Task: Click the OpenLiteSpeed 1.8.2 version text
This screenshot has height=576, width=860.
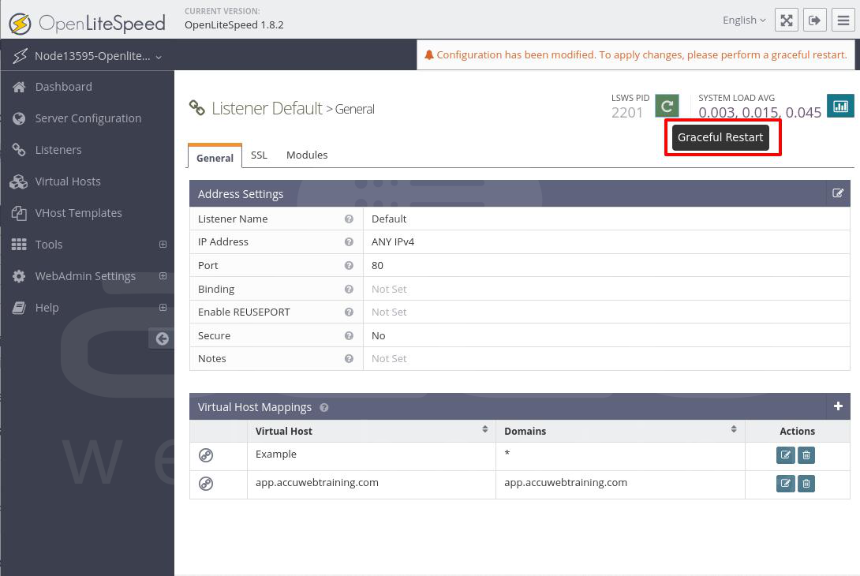Action: (x=234, y=24)
